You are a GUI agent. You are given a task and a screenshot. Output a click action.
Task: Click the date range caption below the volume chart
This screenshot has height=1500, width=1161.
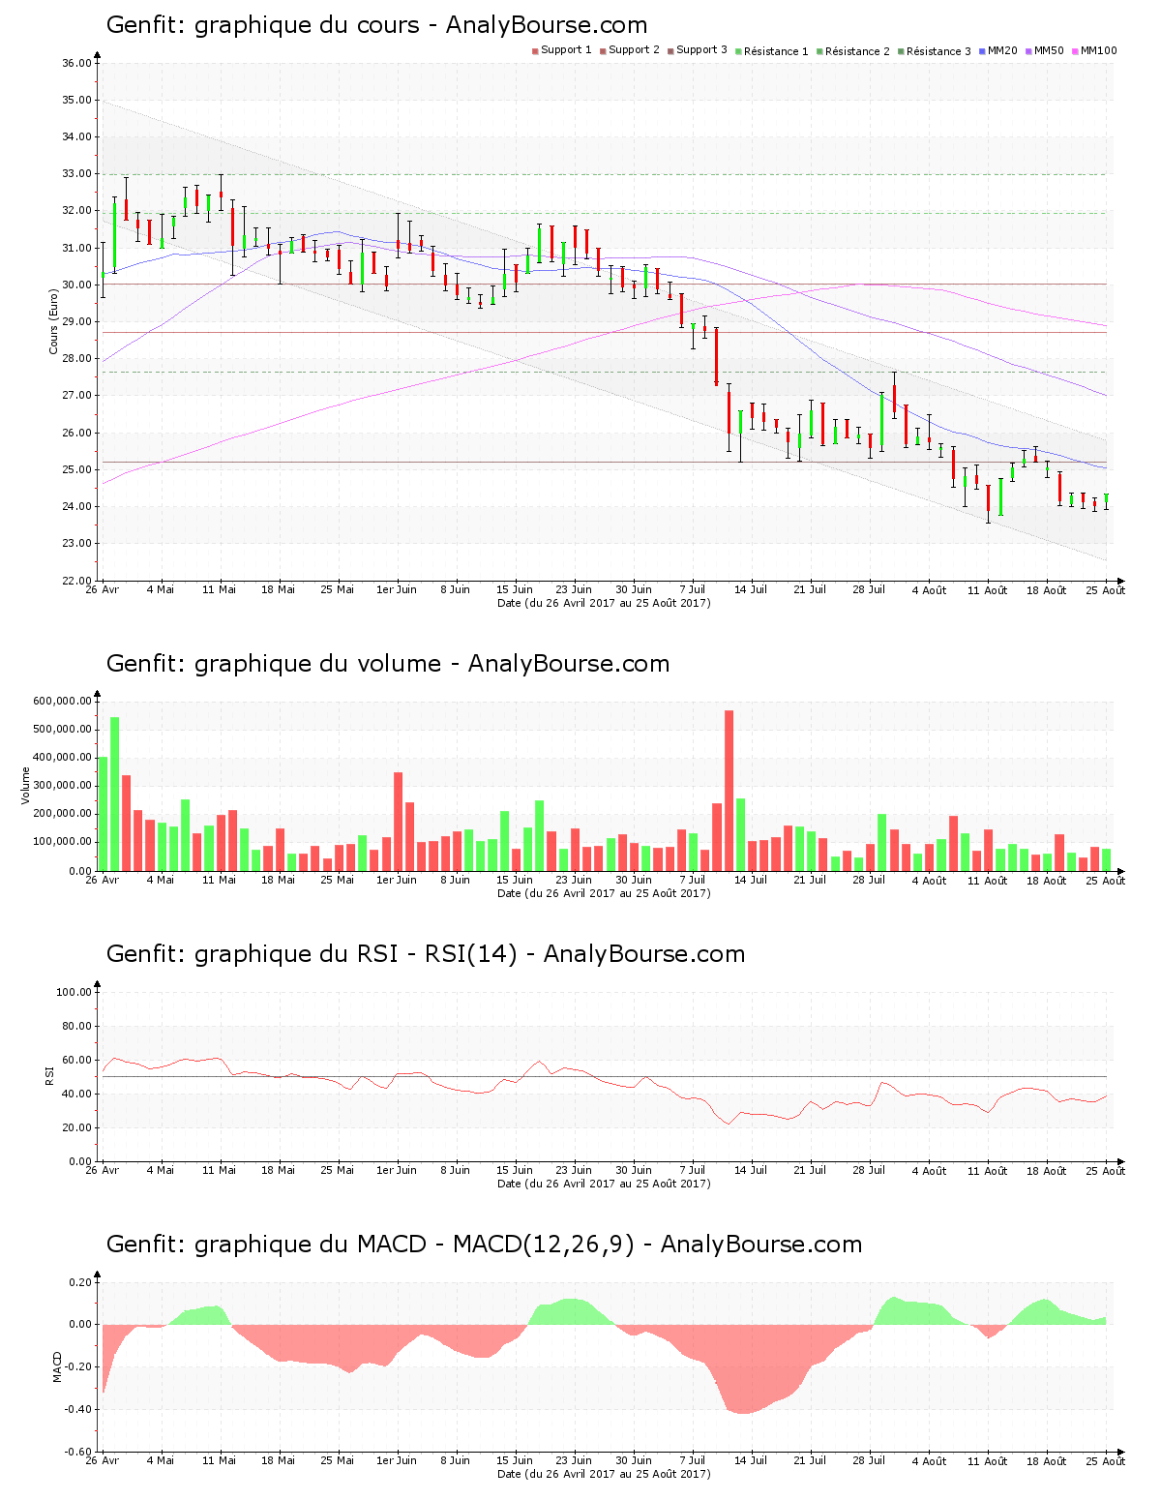(x=604, y=893)
